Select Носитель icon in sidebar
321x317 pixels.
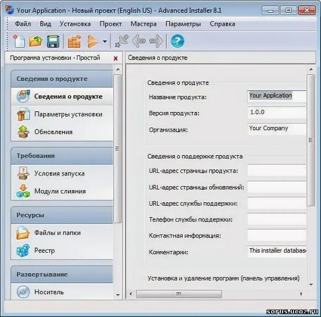tap(23, 292)
